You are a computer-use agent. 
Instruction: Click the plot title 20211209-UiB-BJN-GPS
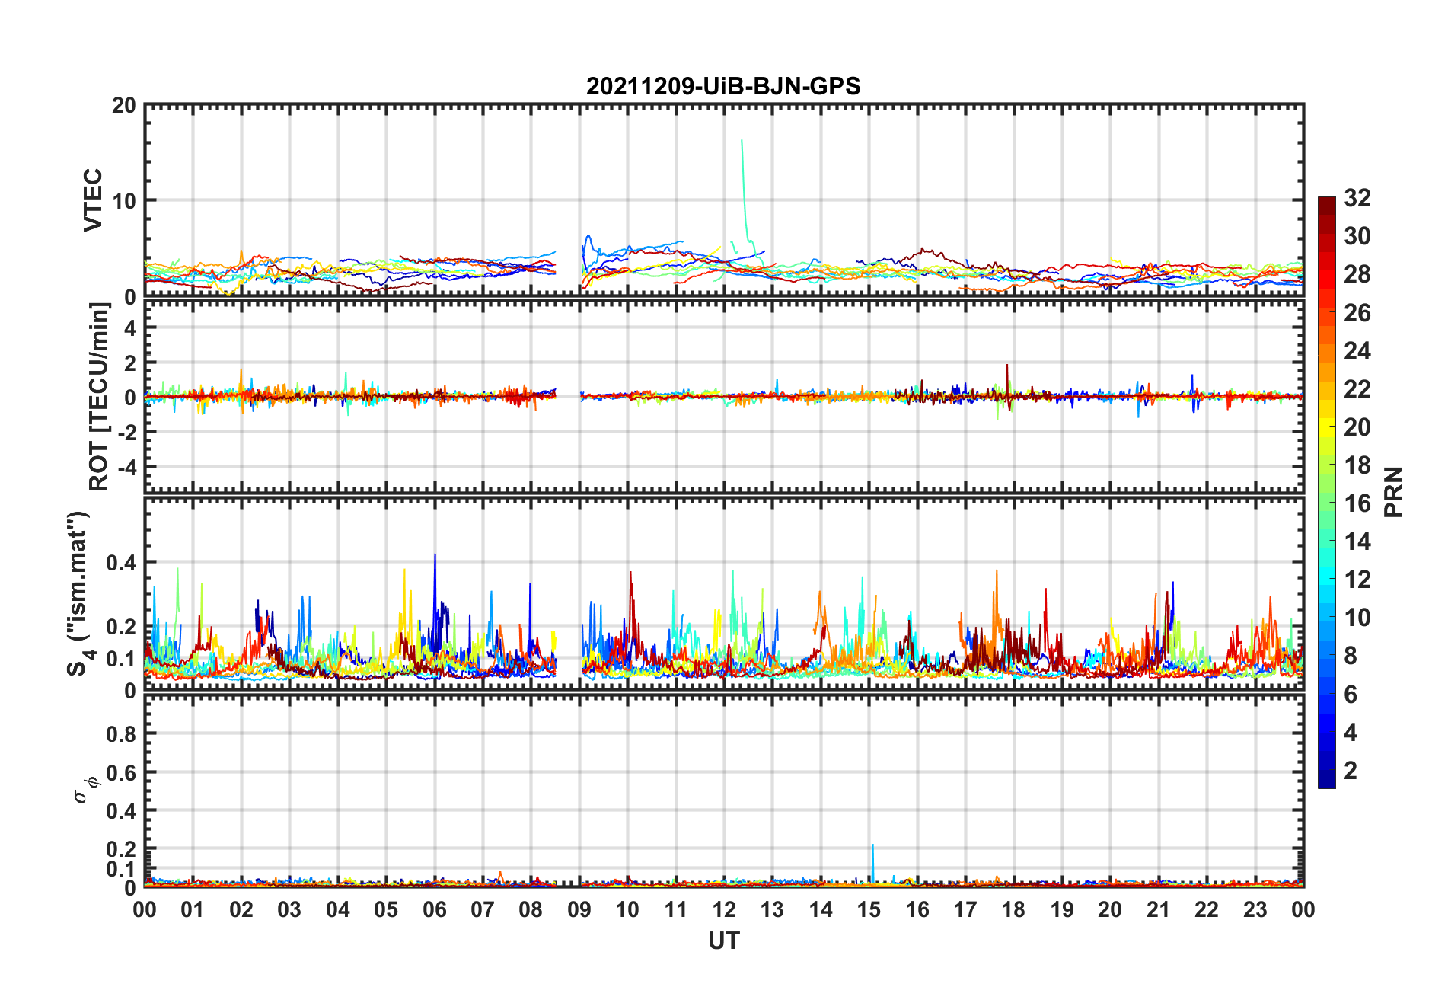click(723, 86)
